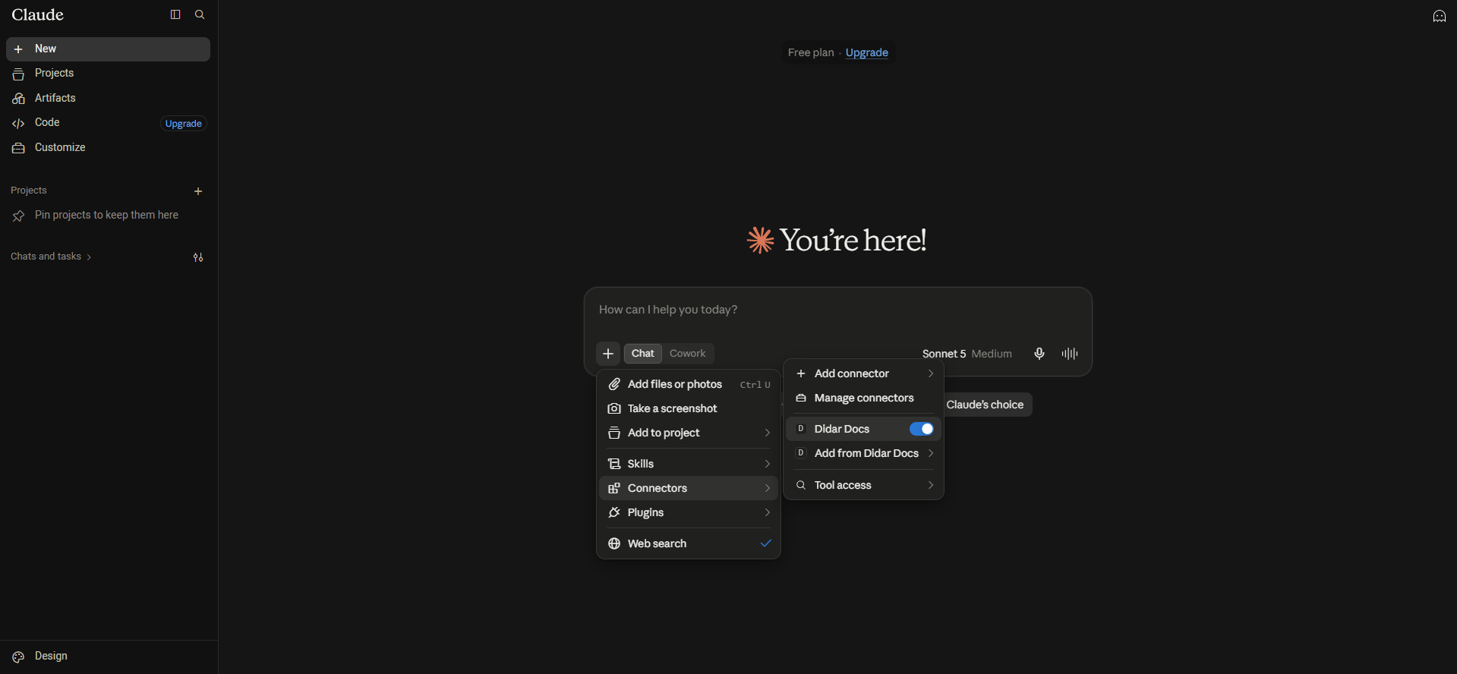Select Manage connectors menu entry
Screen dimensions: 1457x674
tap(863, 398)
